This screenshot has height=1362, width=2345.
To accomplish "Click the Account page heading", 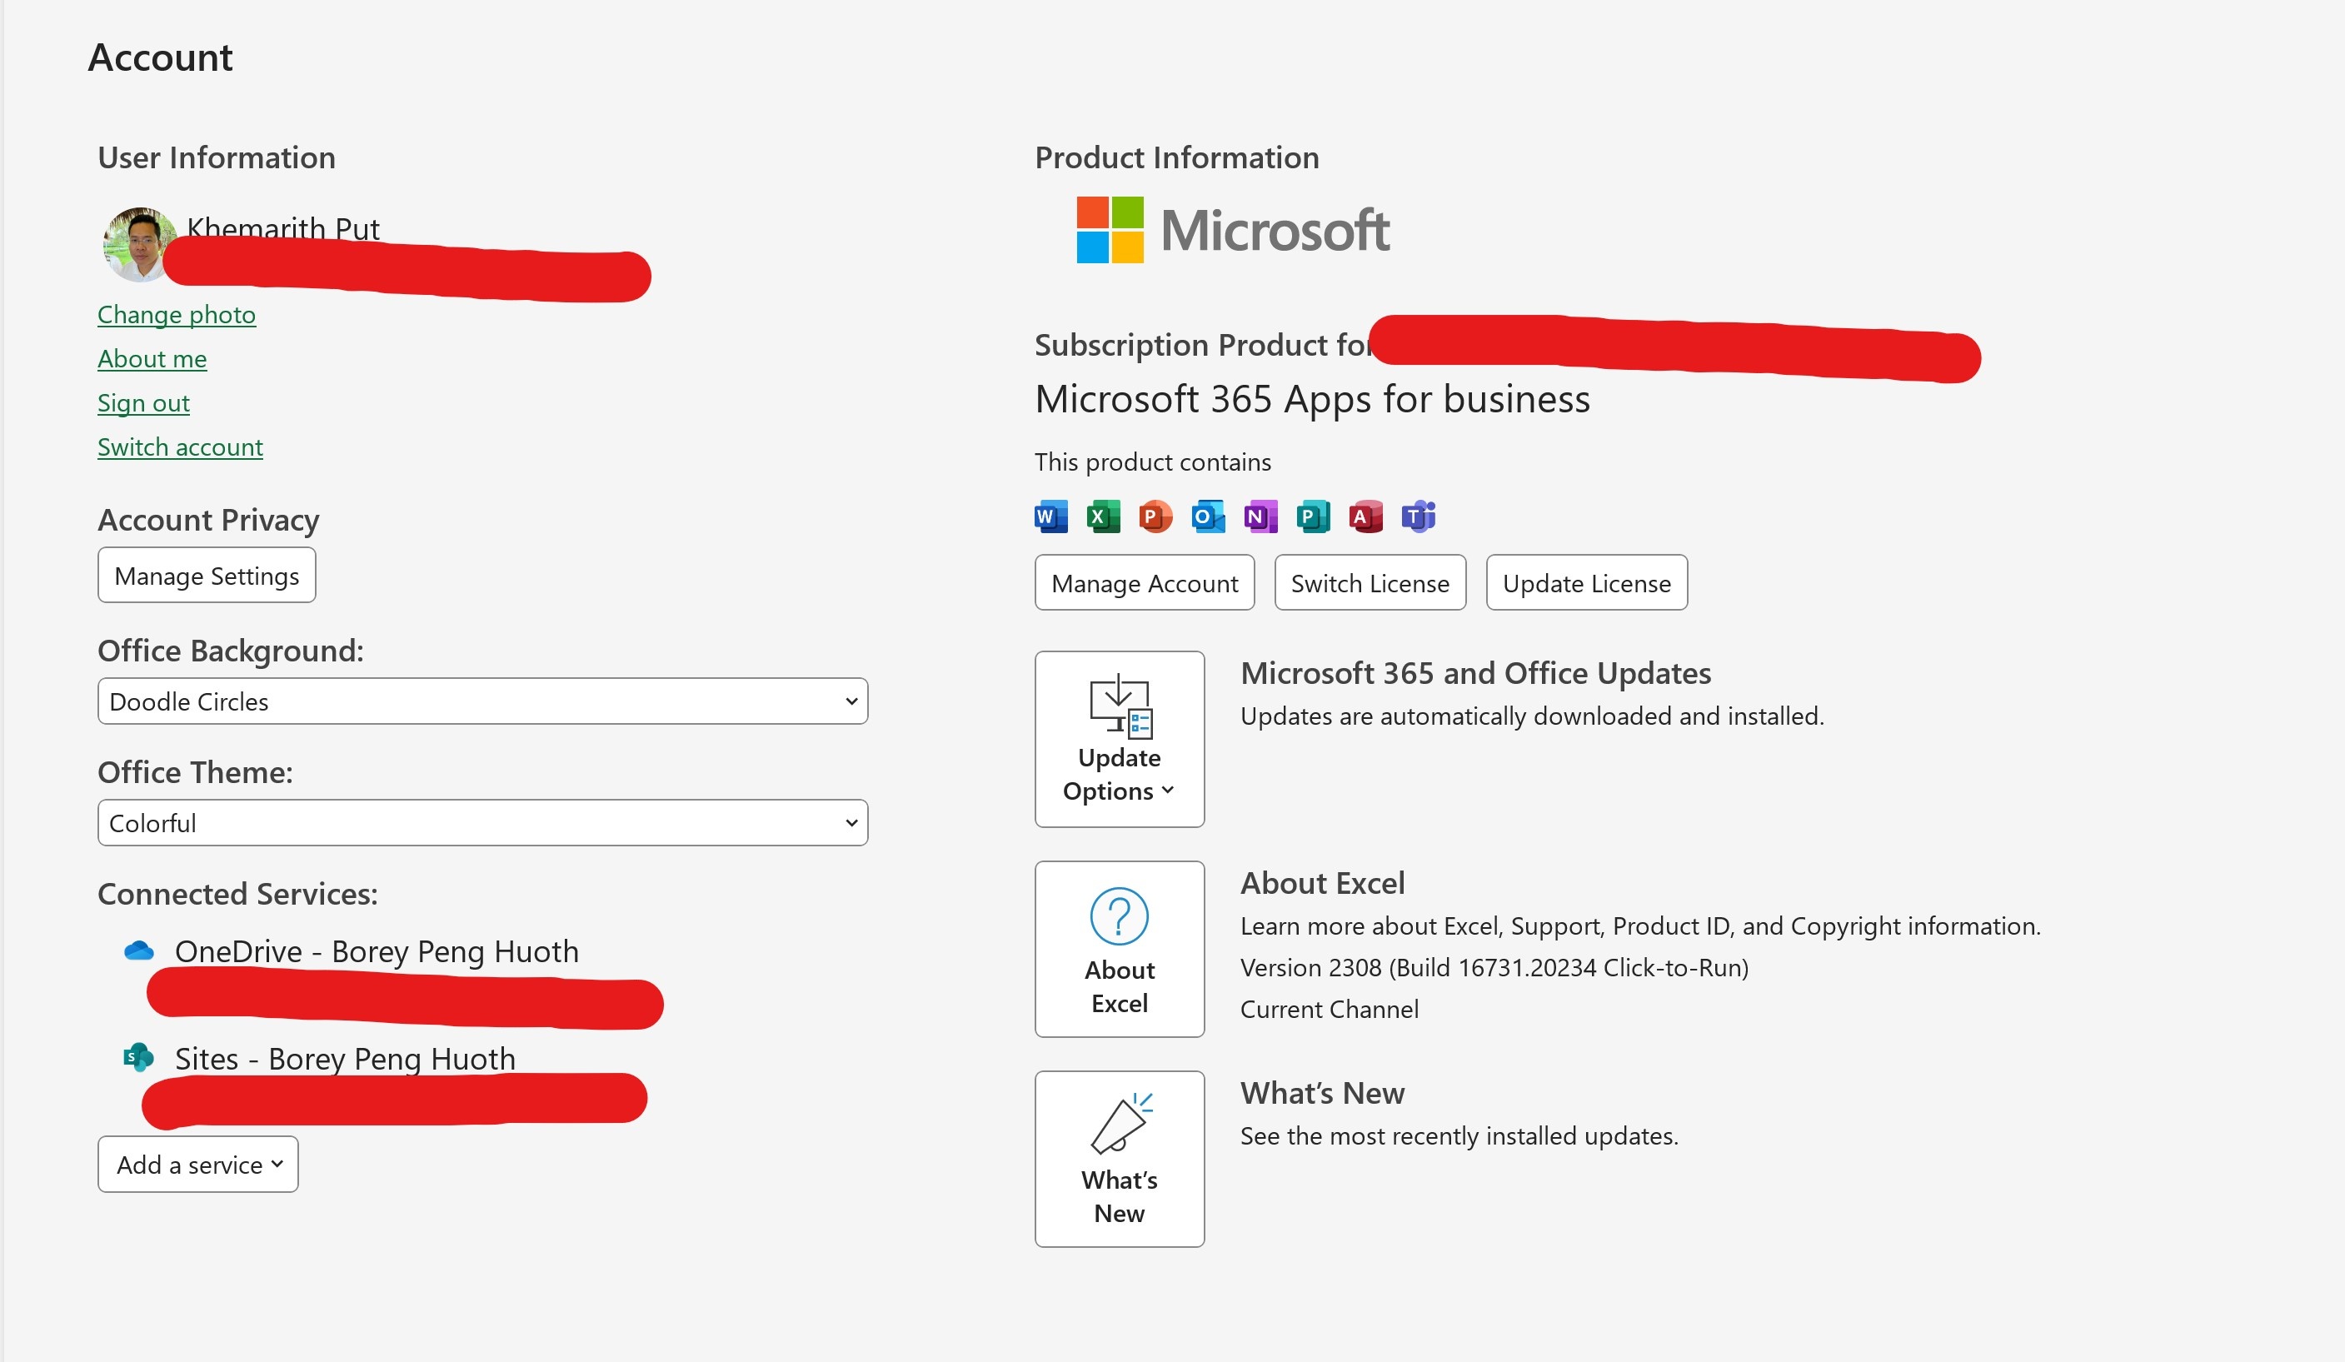I will pos(161,57).
